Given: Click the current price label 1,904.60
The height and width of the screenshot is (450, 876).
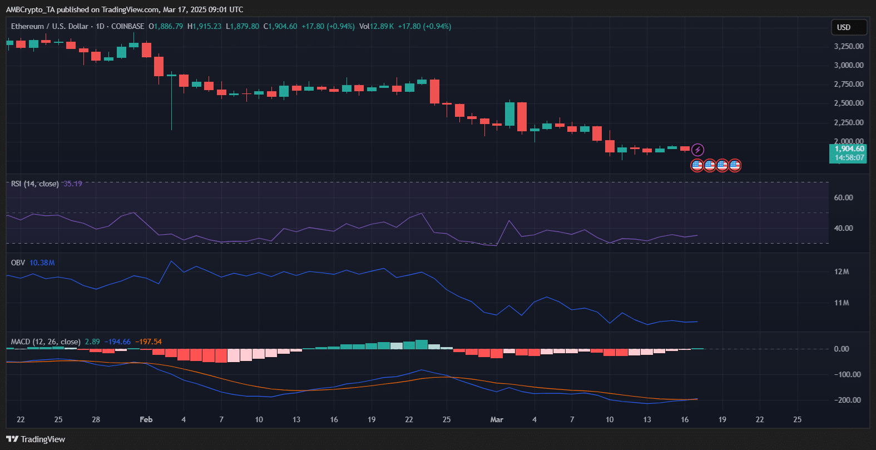Looking at the screenshot, I should (x=849, y=149).
